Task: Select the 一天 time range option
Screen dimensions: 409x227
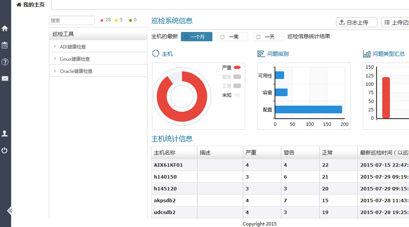Action: coord(268,37)
